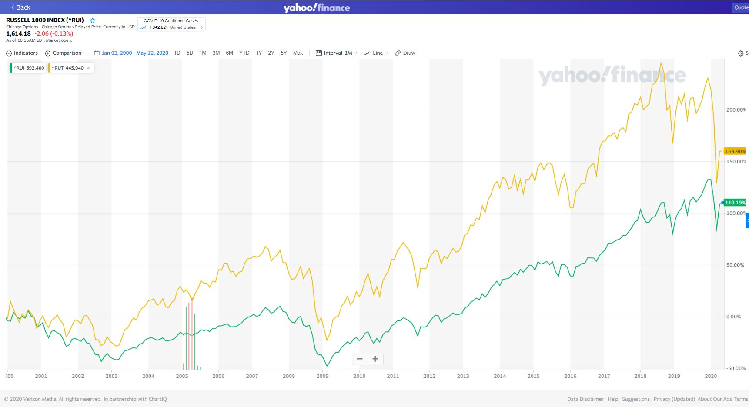Viewport: 749px width, 407px height.
Task: Click the calendar icon beside date range
Action: point(97,53)
